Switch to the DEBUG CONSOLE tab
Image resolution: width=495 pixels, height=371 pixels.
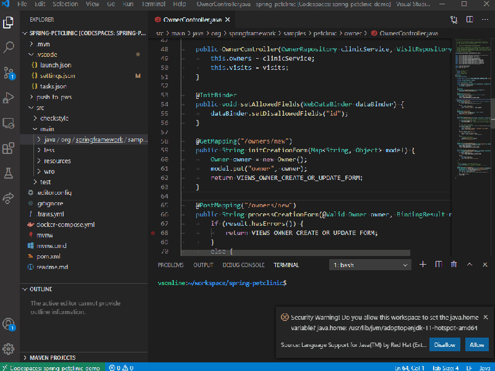(243, 265)
